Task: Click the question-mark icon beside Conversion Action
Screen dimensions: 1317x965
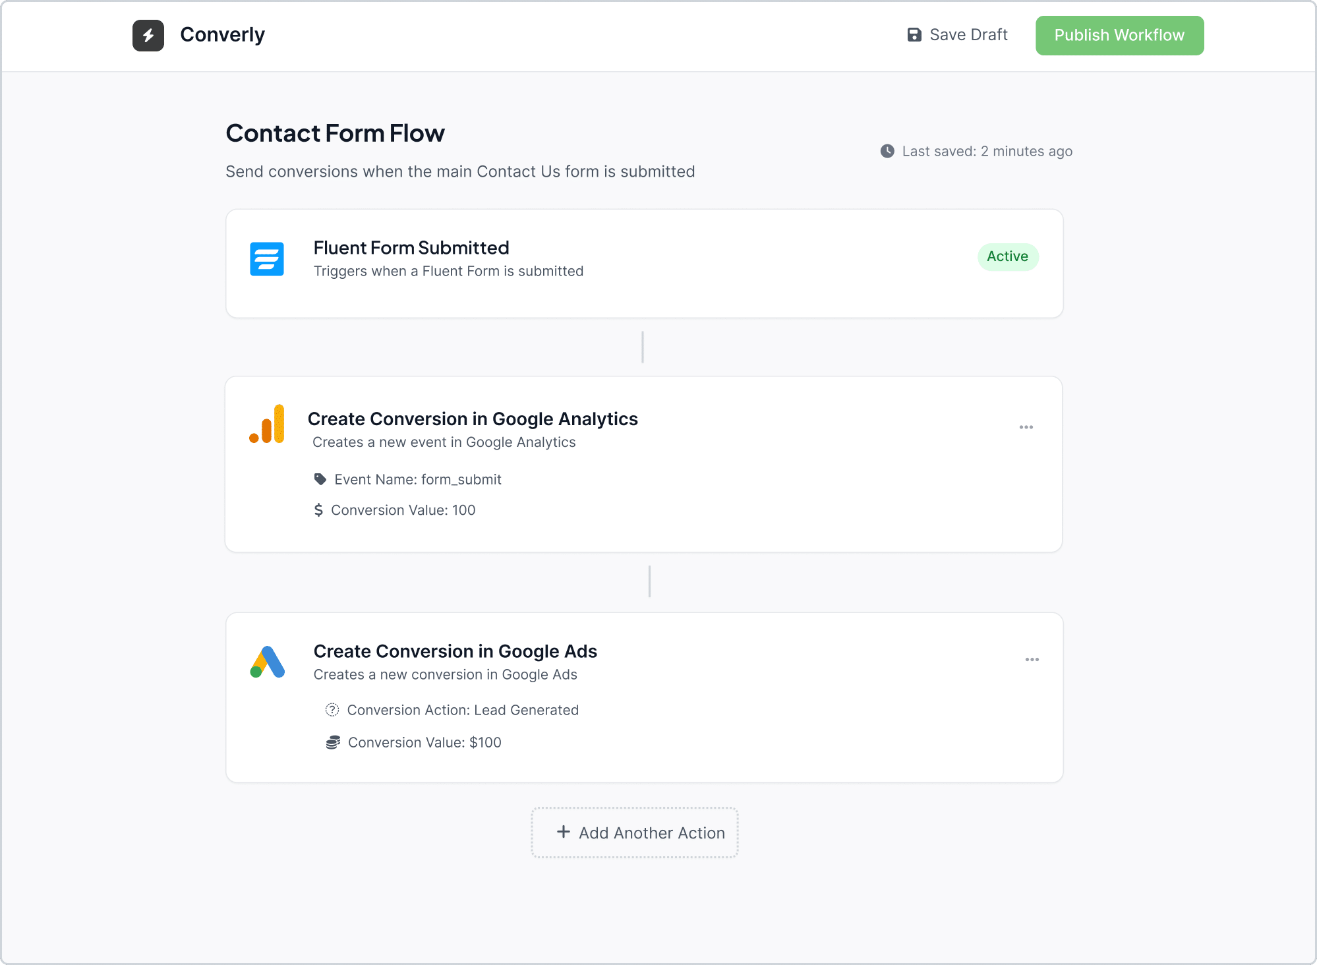Action: [332, 710]
